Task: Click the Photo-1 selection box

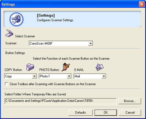Action: coord(55,76)
